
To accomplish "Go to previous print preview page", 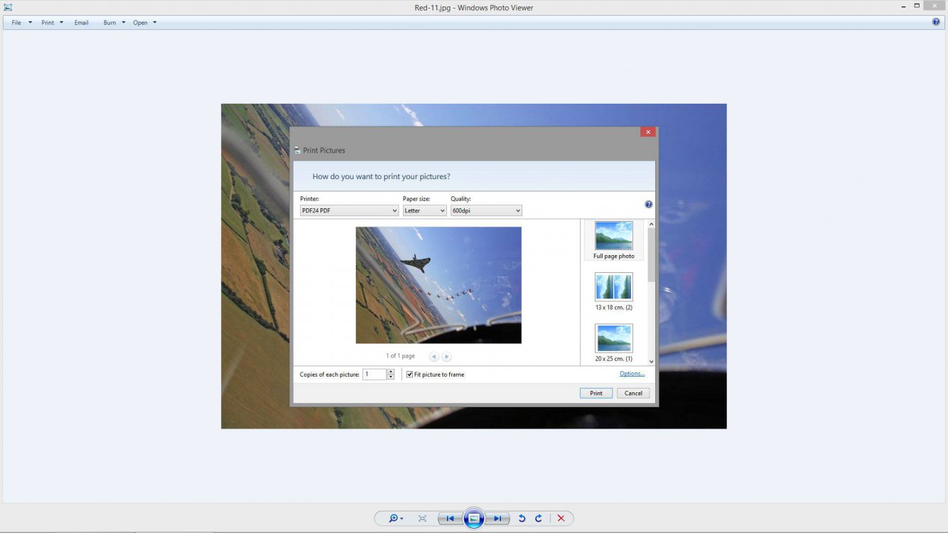I will tap(433, 357).
